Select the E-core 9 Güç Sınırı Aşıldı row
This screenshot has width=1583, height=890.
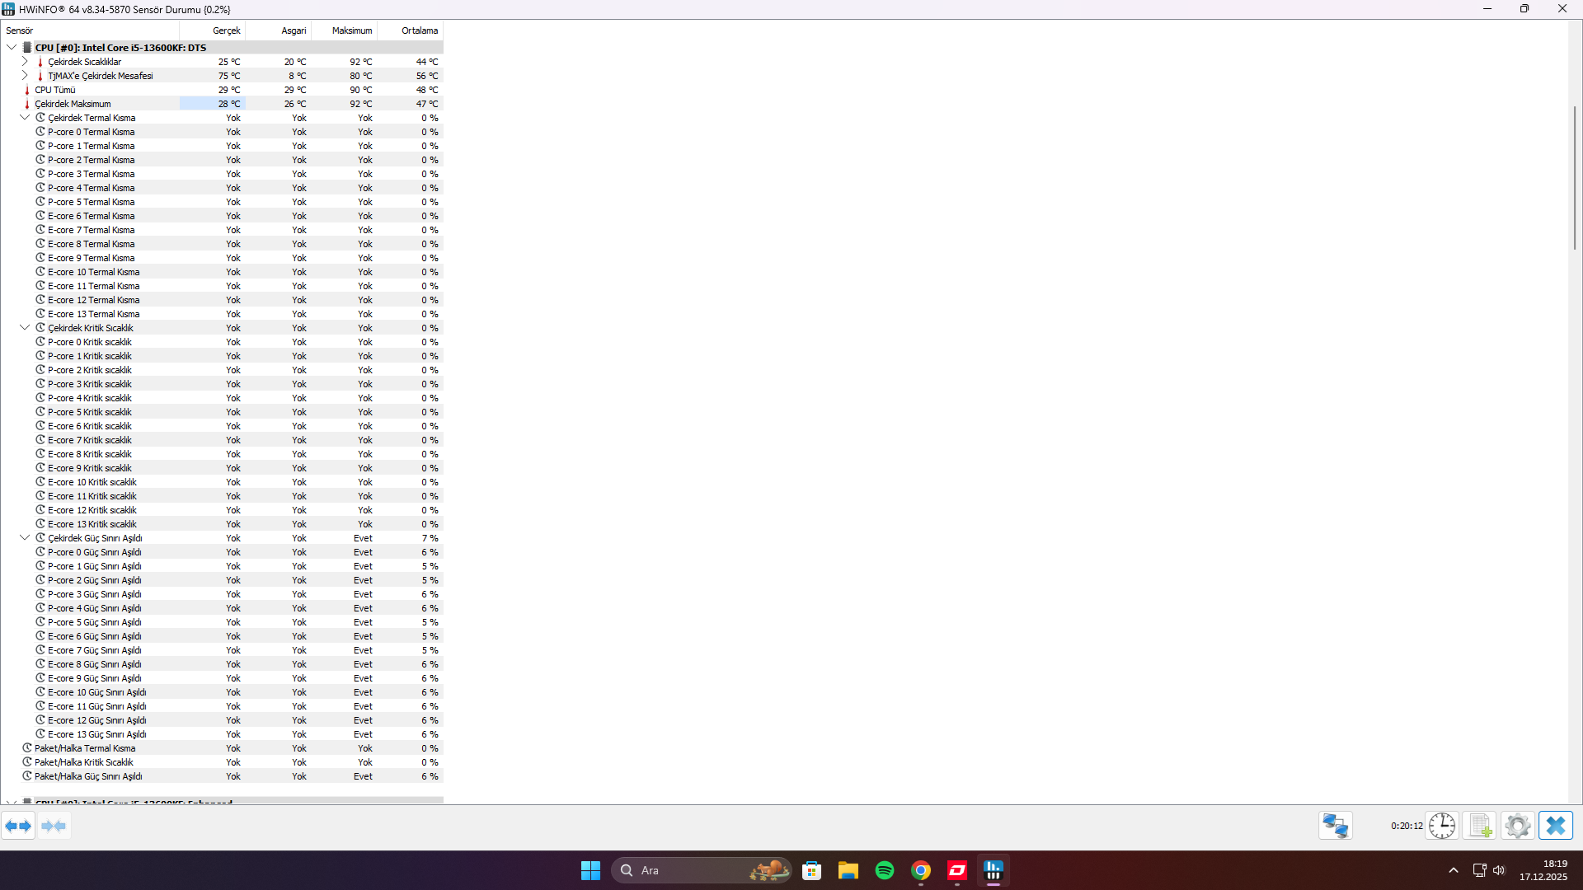tap(222, 678)
